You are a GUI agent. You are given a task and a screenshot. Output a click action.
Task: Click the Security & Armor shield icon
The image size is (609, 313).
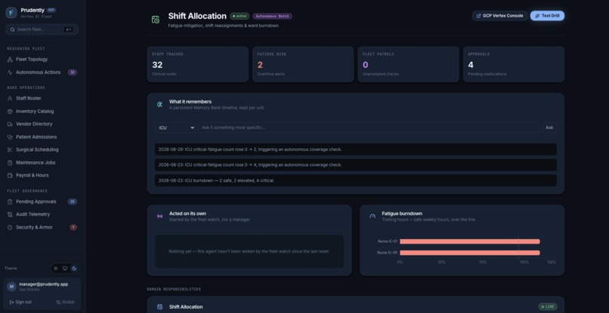click(10, 227)
